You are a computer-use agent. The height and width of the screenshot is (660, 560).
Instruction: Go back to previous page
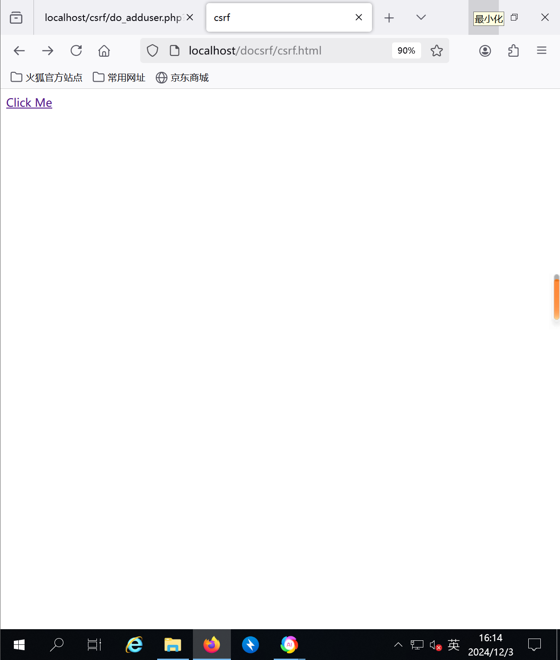click(x=19, y=51)
